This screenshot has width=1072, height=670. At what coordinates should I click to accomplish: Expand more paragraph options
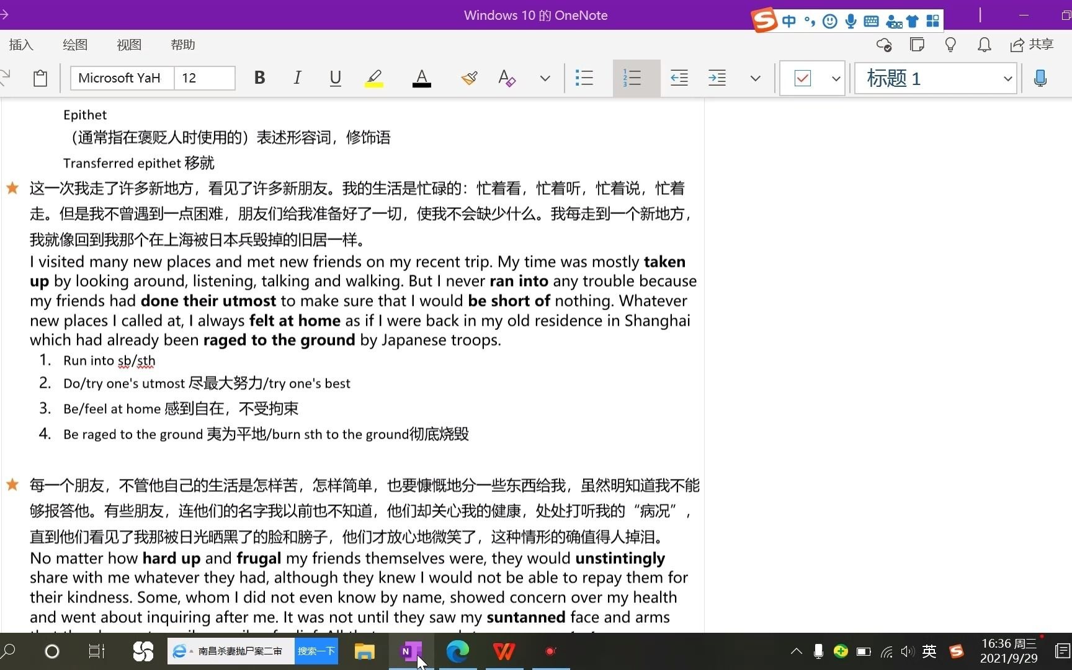pos(755,78)
